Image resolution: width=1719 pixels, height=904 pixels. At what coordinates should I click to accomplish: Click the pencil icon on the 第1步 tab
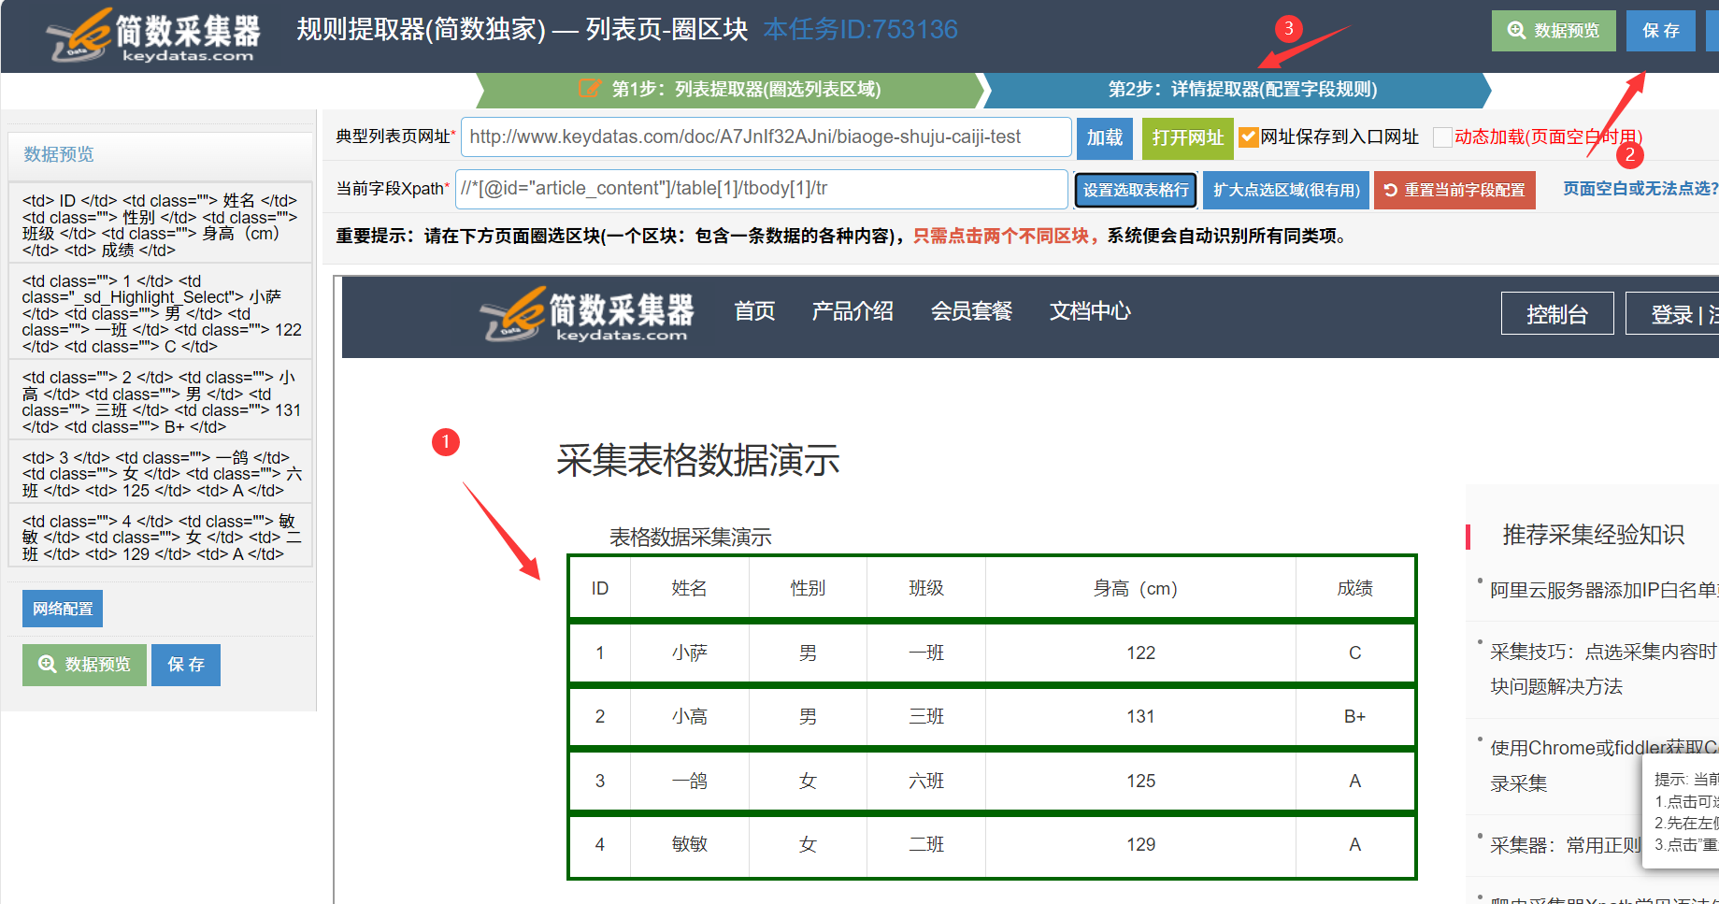(x=589, y=89)
